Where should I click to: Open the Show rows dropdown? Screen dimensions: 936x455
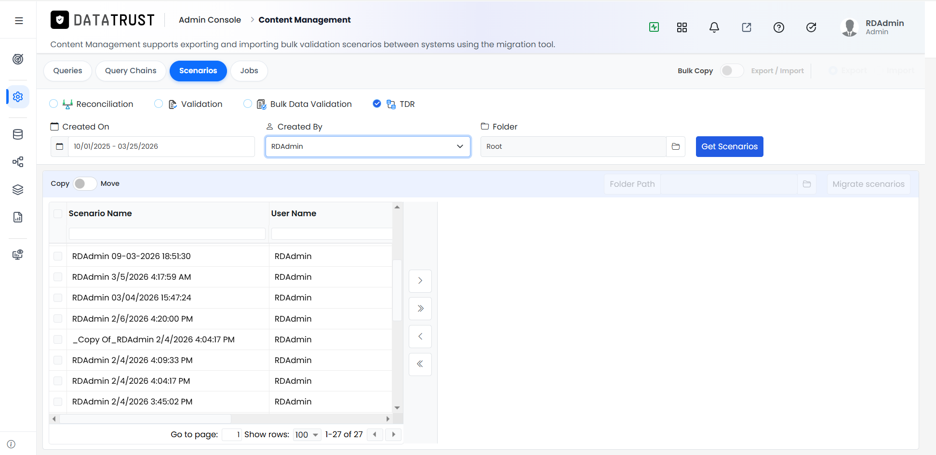307,435
